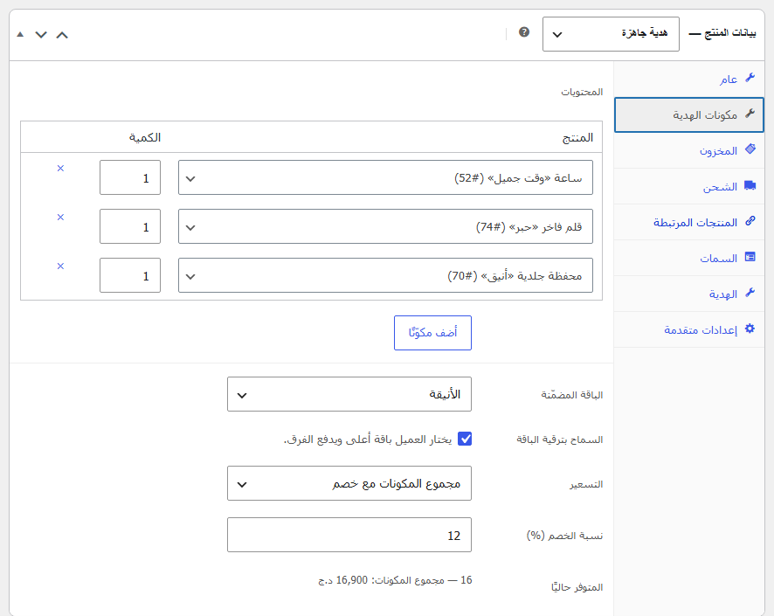The width and height of the screenshot is (774, 616).
Task: Open the السمات tab
Action: [x=688, y=258]
